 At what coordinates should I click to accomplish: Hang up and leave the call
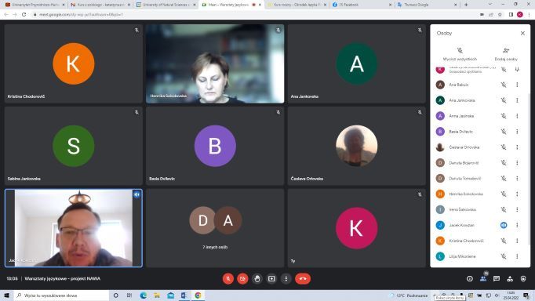(303, 278)
